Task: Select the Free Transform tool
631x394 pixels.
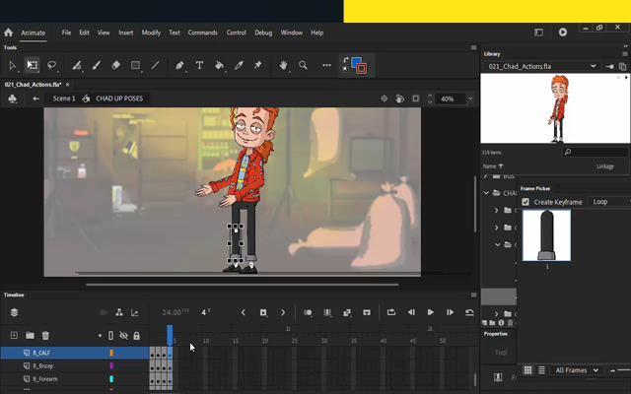Action: (x=33, y=66)
